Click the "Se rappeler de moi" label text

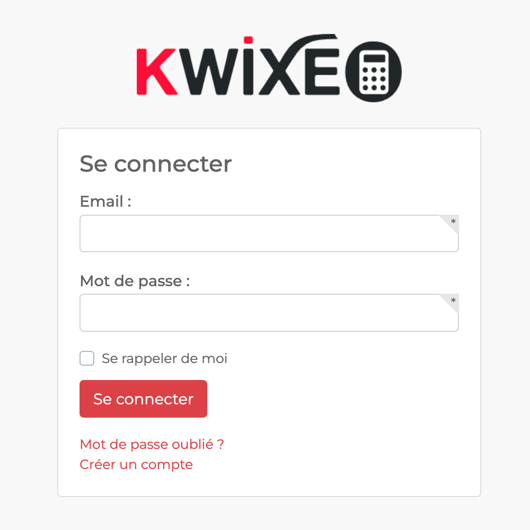[164, 358]
